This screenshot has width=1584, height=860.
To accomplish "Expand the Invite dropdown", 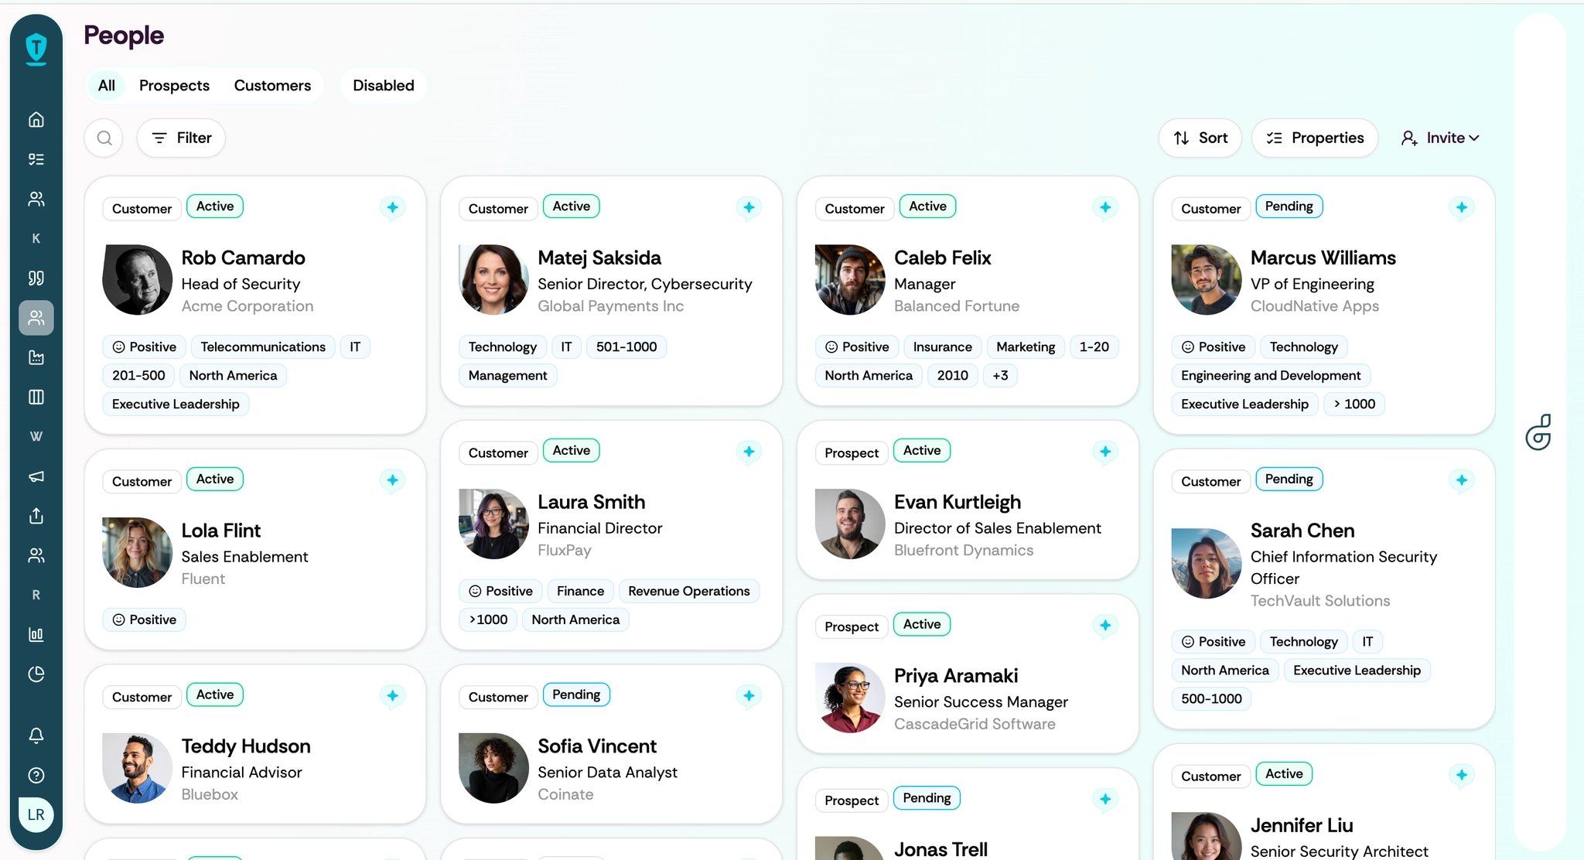I will (x=1440, y=138).
